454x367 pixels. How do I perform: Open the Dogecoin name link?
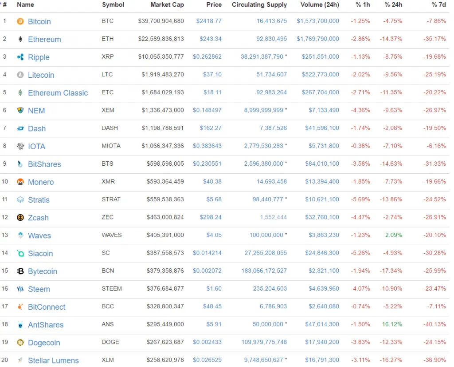coord(44,343)
